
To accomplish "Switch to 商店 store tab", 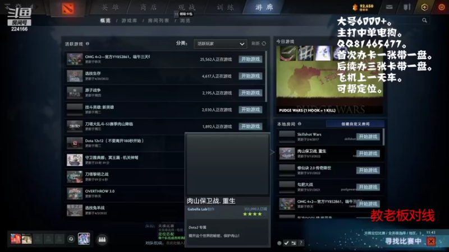I will 149,7.
